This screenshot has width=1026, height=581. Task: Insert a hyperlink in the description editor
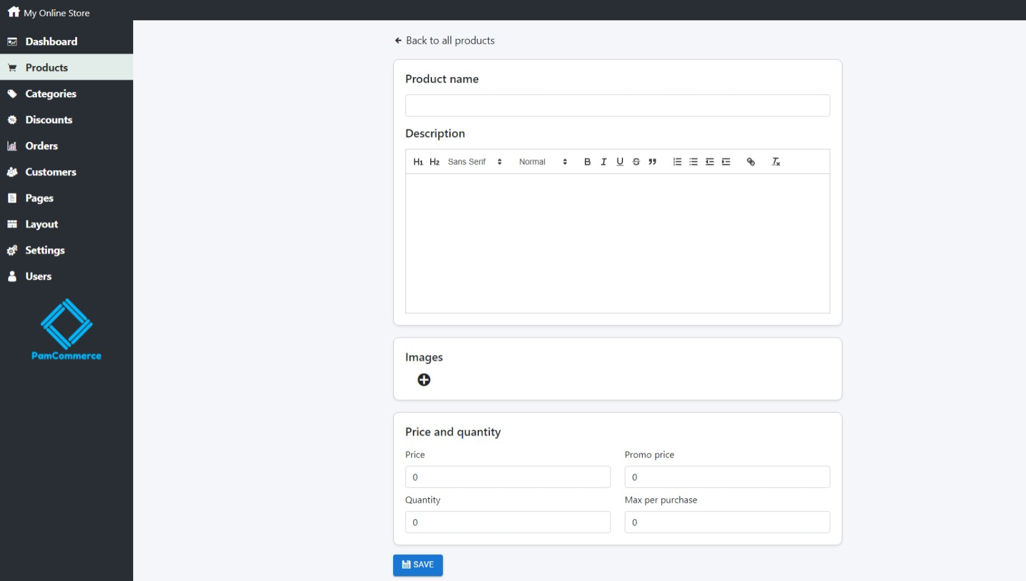(x=751, y=161)
